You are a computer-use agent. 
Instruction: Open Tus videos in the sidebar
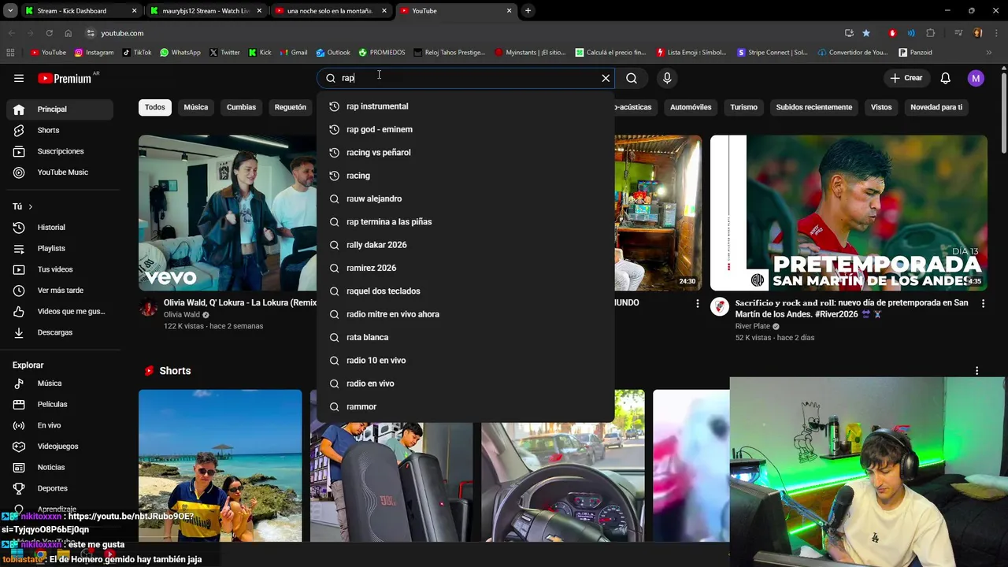point(60,269)
